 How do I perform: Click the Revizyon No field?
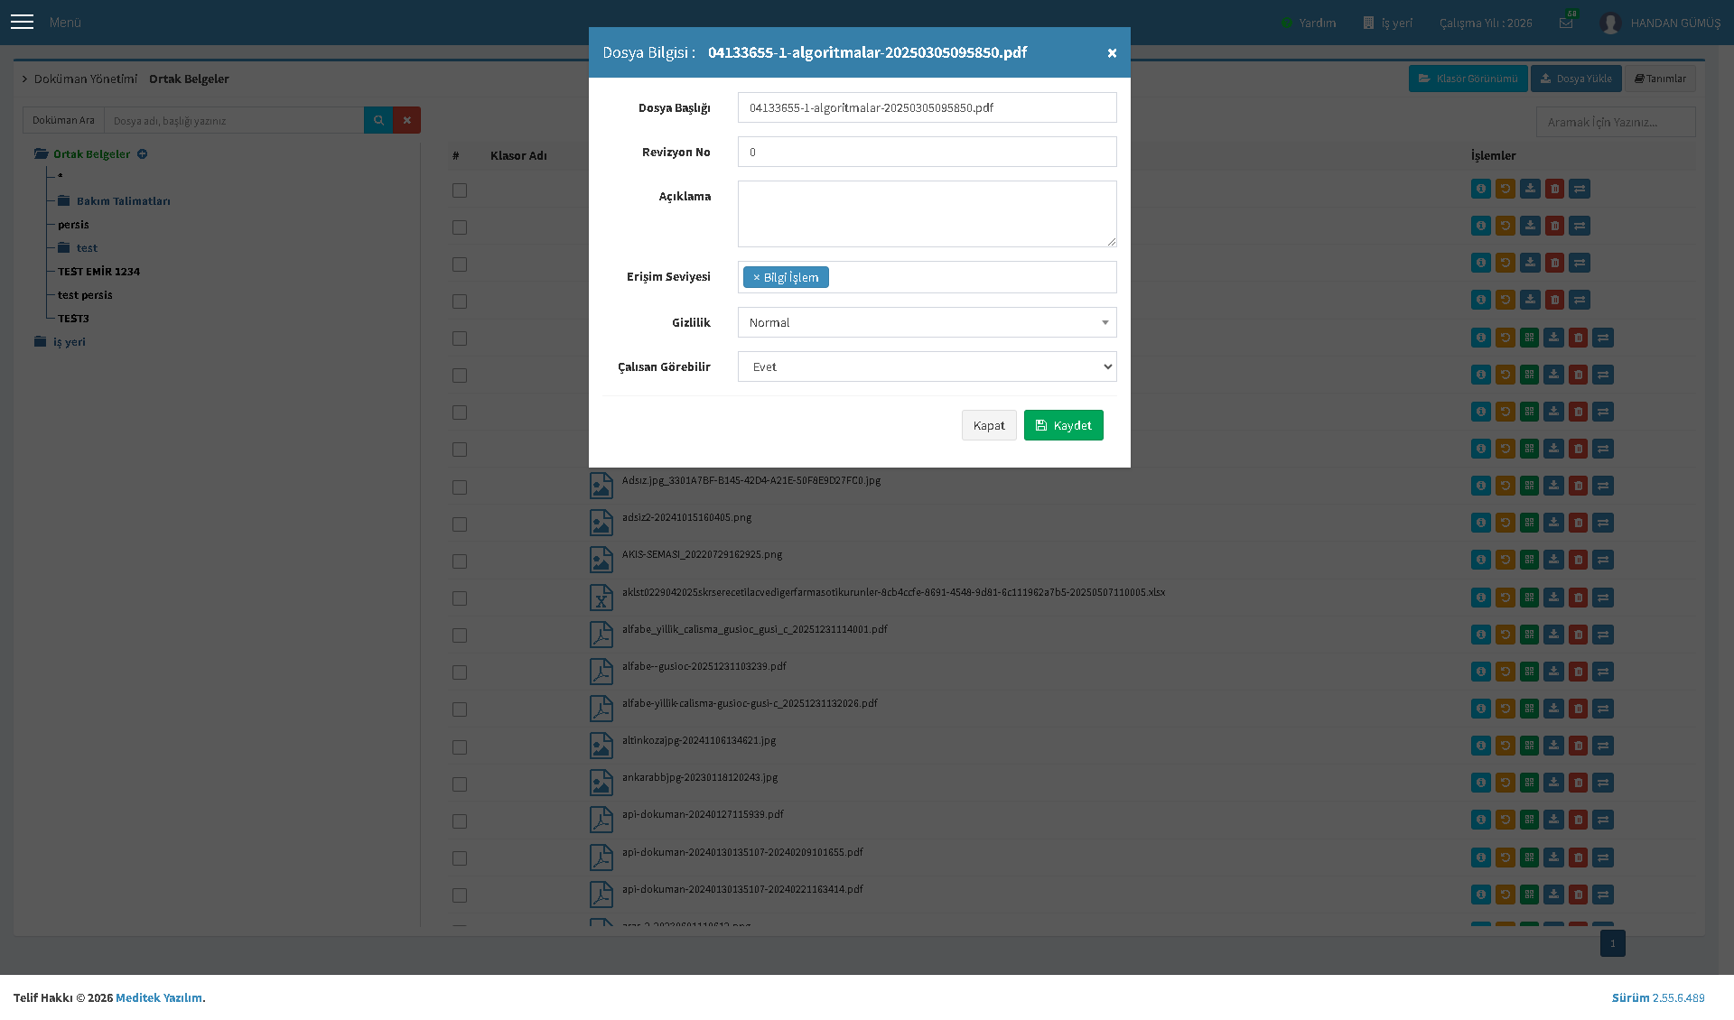point(927,152)
